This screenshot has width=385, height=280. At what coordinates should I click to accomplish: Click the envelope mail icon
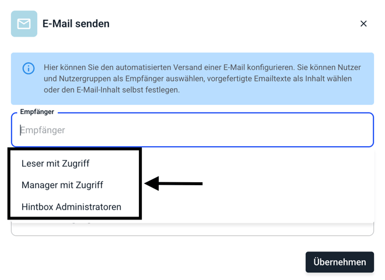tap(24, 24)
